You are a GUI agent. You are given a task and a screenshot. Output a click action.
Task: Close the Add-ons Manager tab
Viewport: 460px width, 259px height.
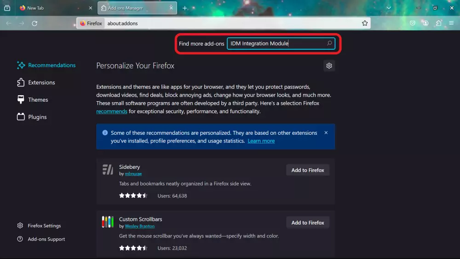[x=171, y=8]
